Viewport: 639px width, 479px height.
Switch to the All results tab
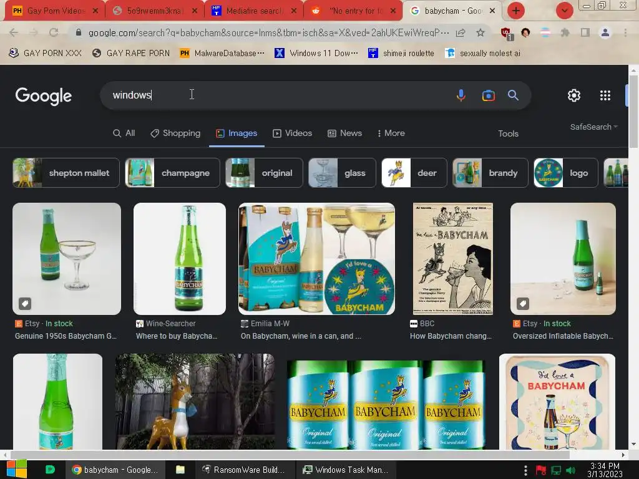pyautogui.click(x=124, y=133)
